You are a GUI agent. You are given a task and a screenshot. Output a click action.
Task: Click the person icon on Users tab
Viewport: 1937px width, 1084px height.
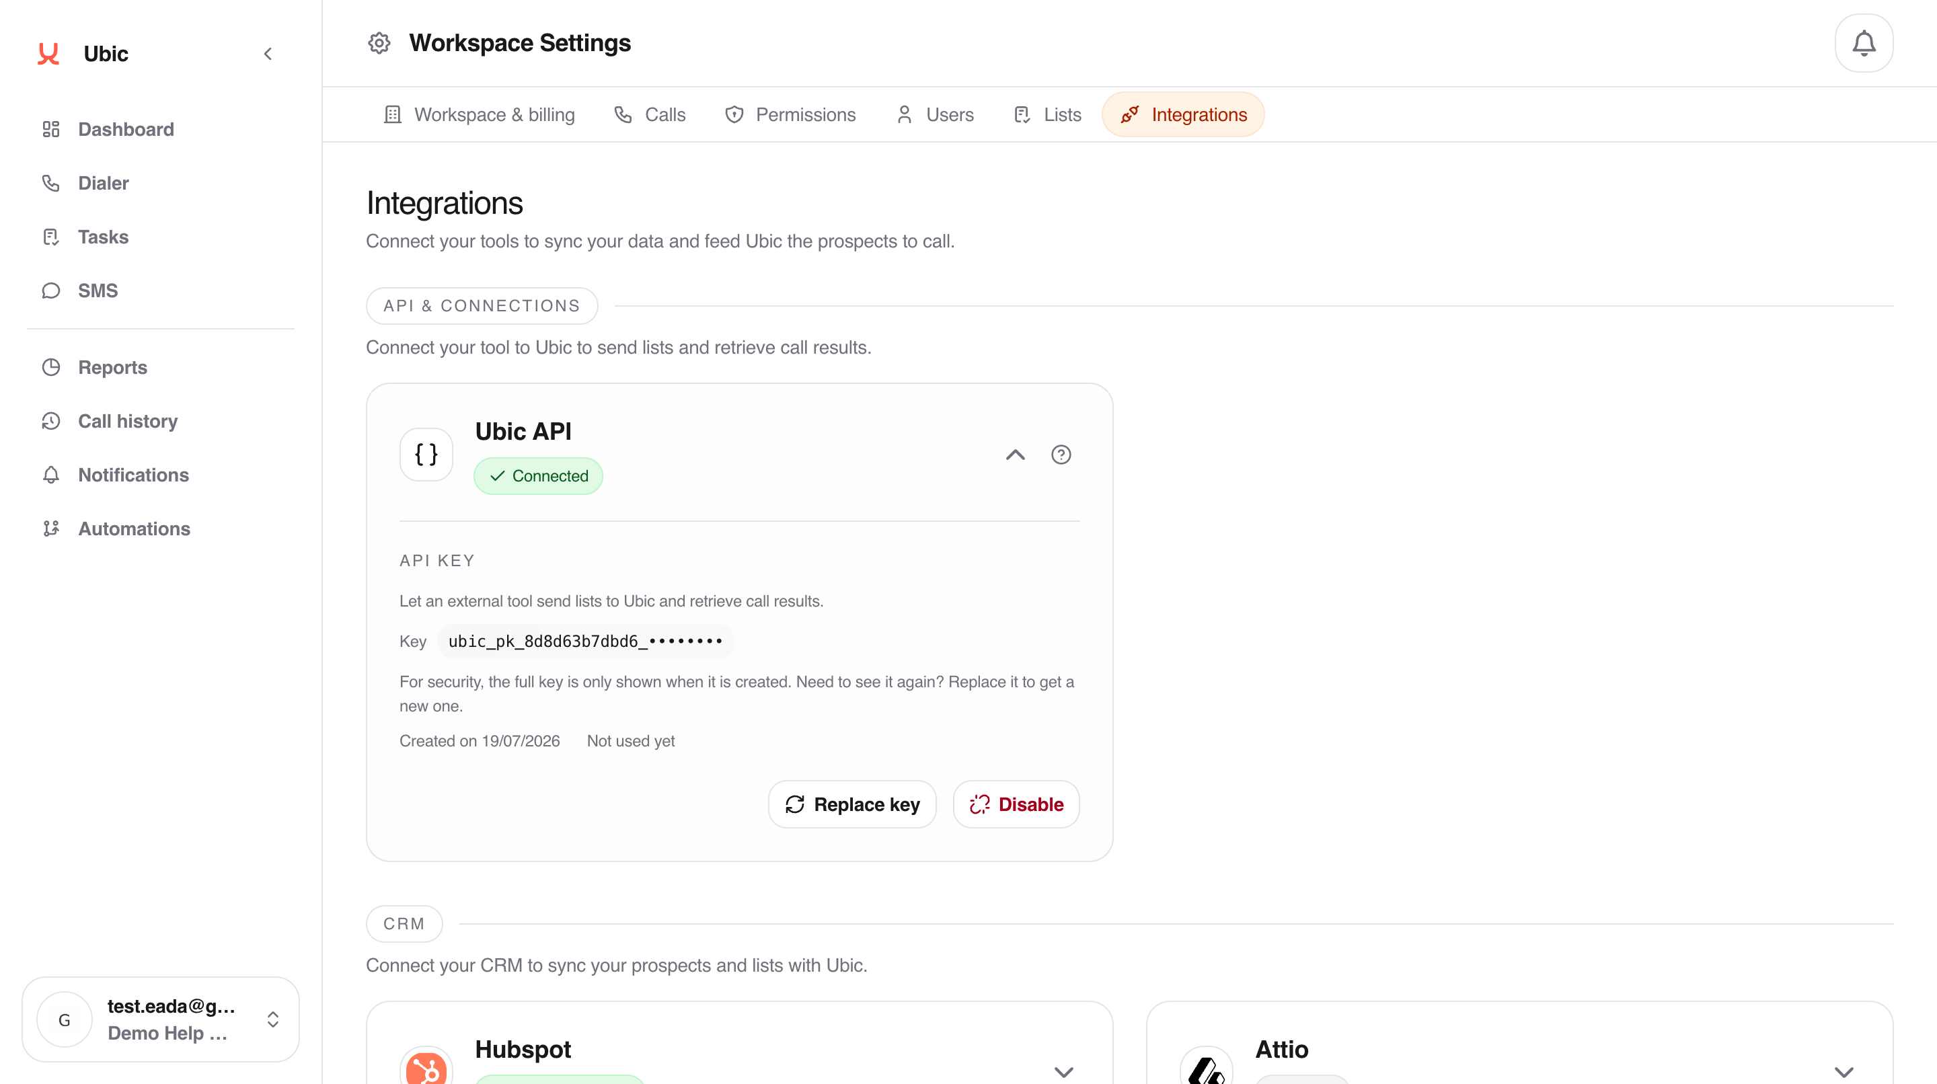point(904,114)
